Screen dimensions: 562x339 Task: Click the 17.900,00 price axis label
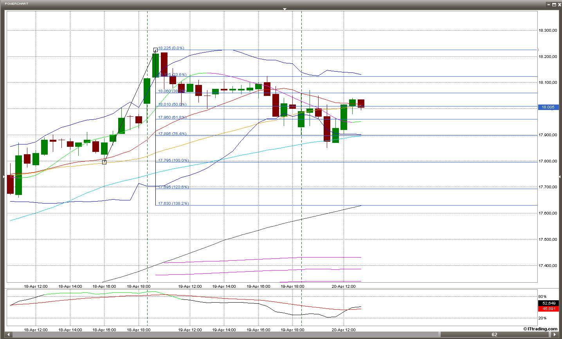pyautogui.click(x=548, y=135)
